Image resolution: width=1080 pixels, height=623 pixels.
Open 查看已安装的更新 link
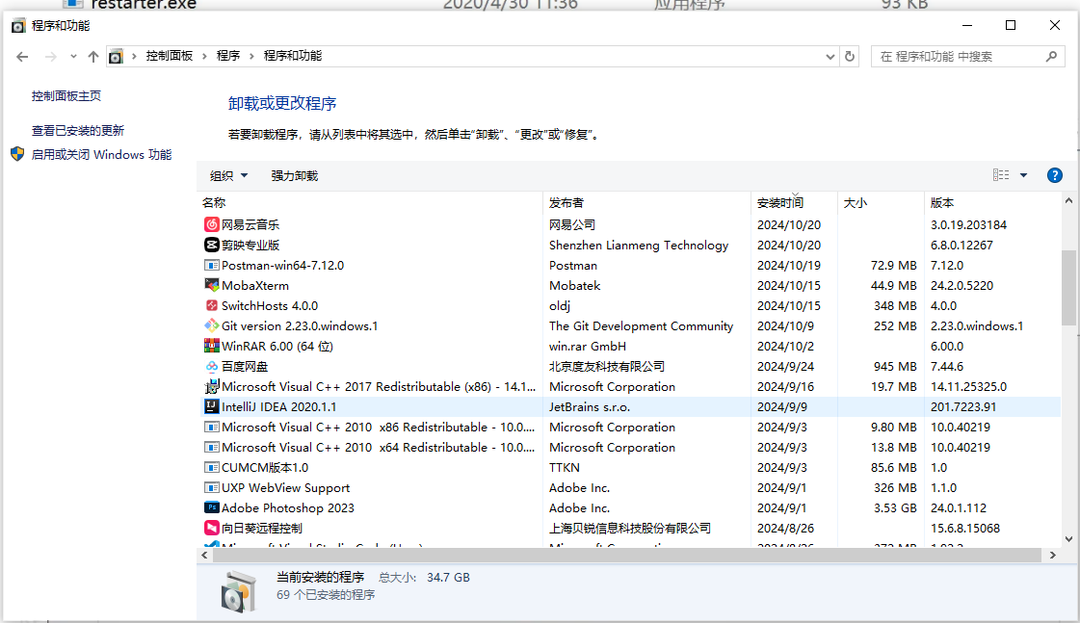(x=78, y=130)
